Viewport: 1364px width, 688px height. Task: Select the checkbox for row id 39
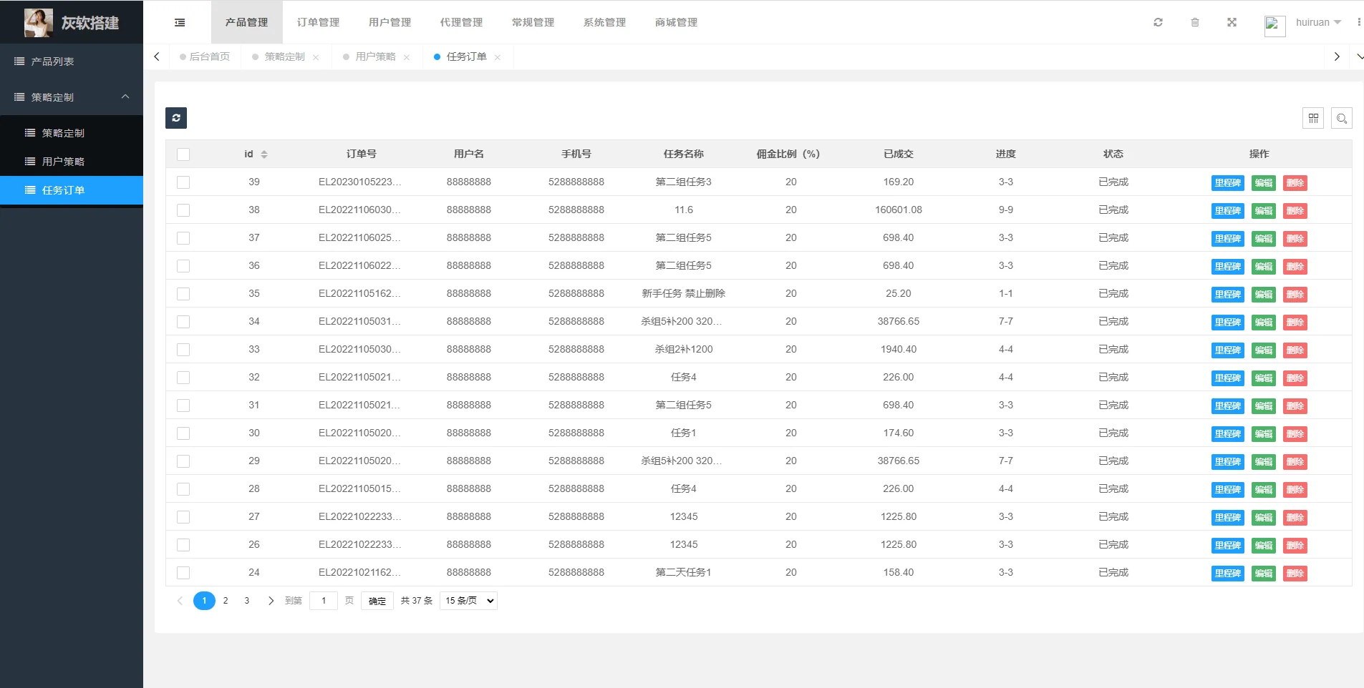(183, 182)
